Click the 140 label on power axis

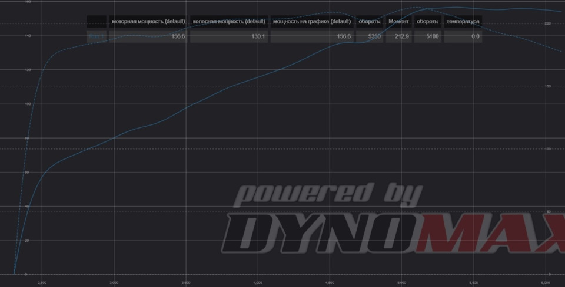click(28, 36)
